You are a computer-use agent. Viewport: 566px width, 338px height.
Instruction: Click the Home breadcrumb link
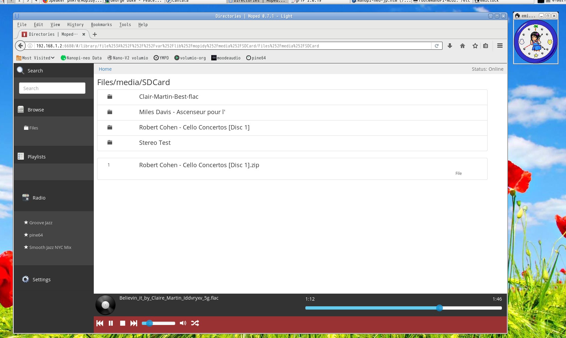point(105,69)
